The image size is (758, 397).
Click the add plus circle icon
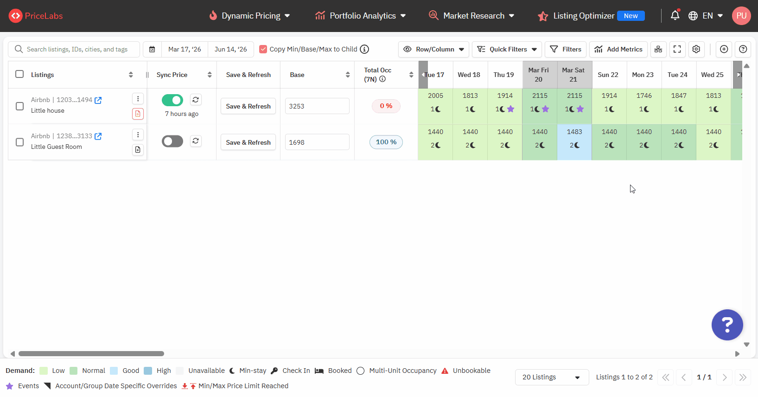click(724, 49)
